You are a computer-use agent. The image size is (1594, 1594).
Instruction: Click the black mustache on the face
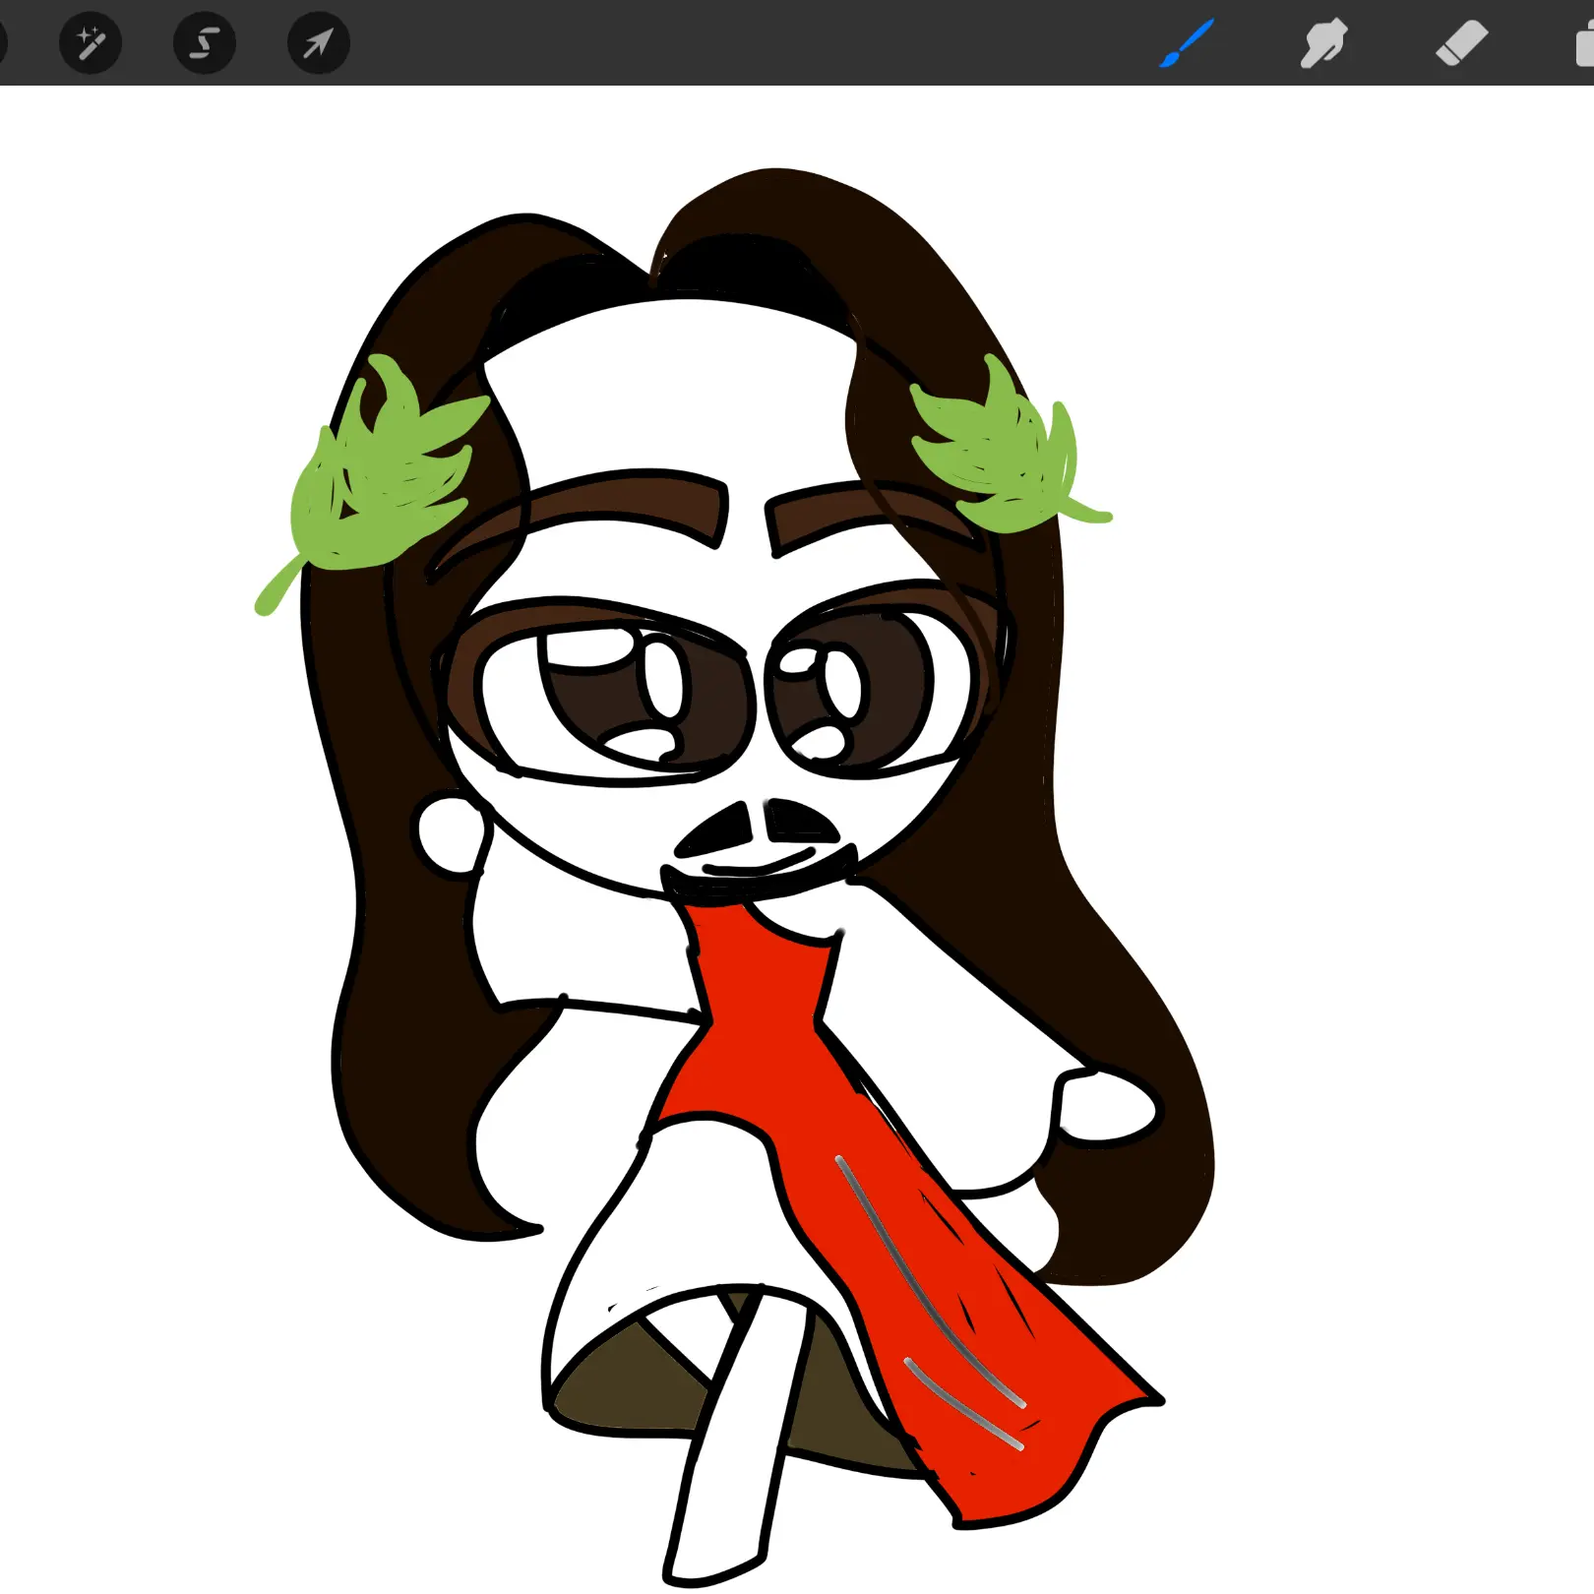(x=758, y=827)
